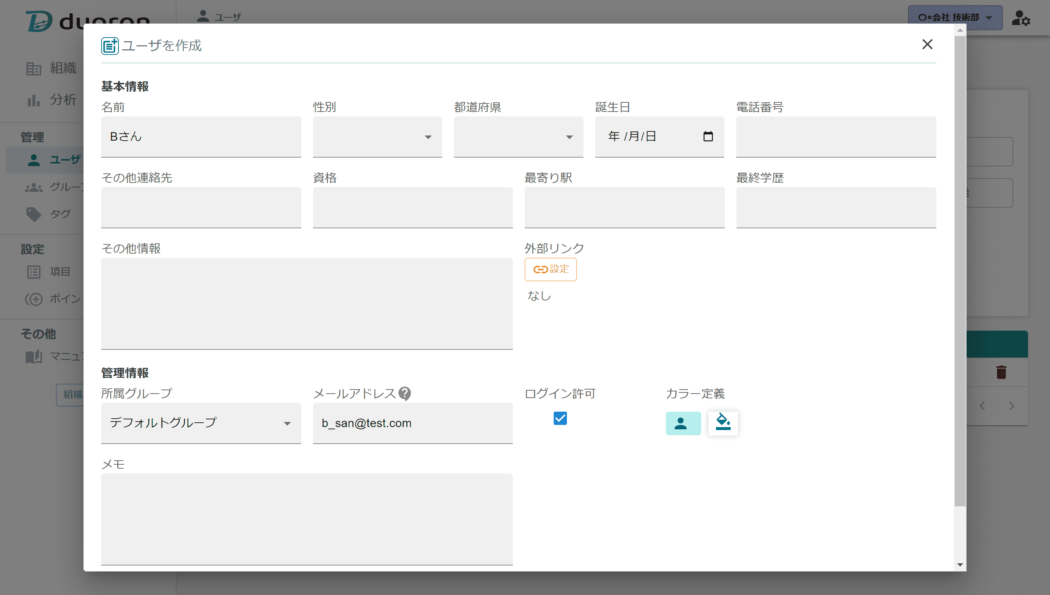Click the 組織 button at sidebar bottom
Image resolution: width=1050 pixels, height=595 pixels.
click(x=70, y=395)
